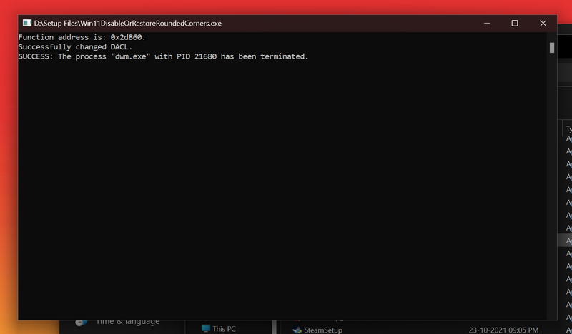Image resolution: width=572 pixels, height=334 pixels.
Task: Click the console vertical scrollbar thumb
Action: point(552,48)
